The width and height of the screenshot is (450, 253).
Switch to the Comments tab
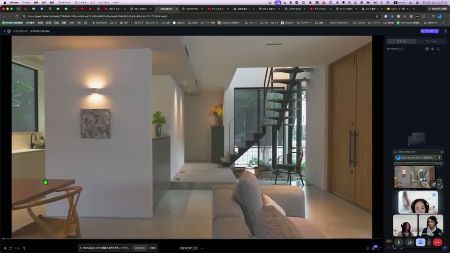(x=402, y=41)
